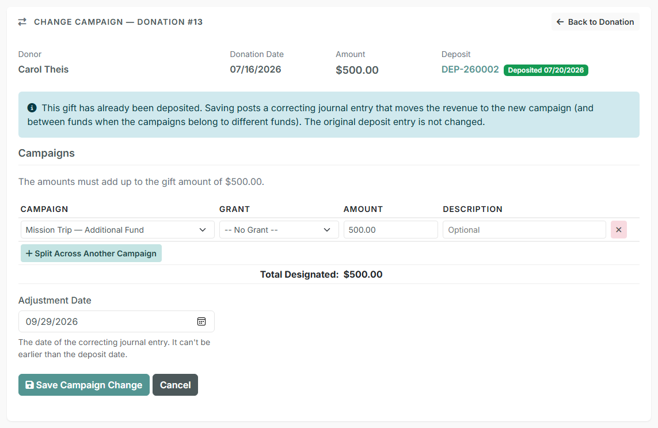Click the donation date 07/16/2026
The image size is (658, 428).
(256, 69)
